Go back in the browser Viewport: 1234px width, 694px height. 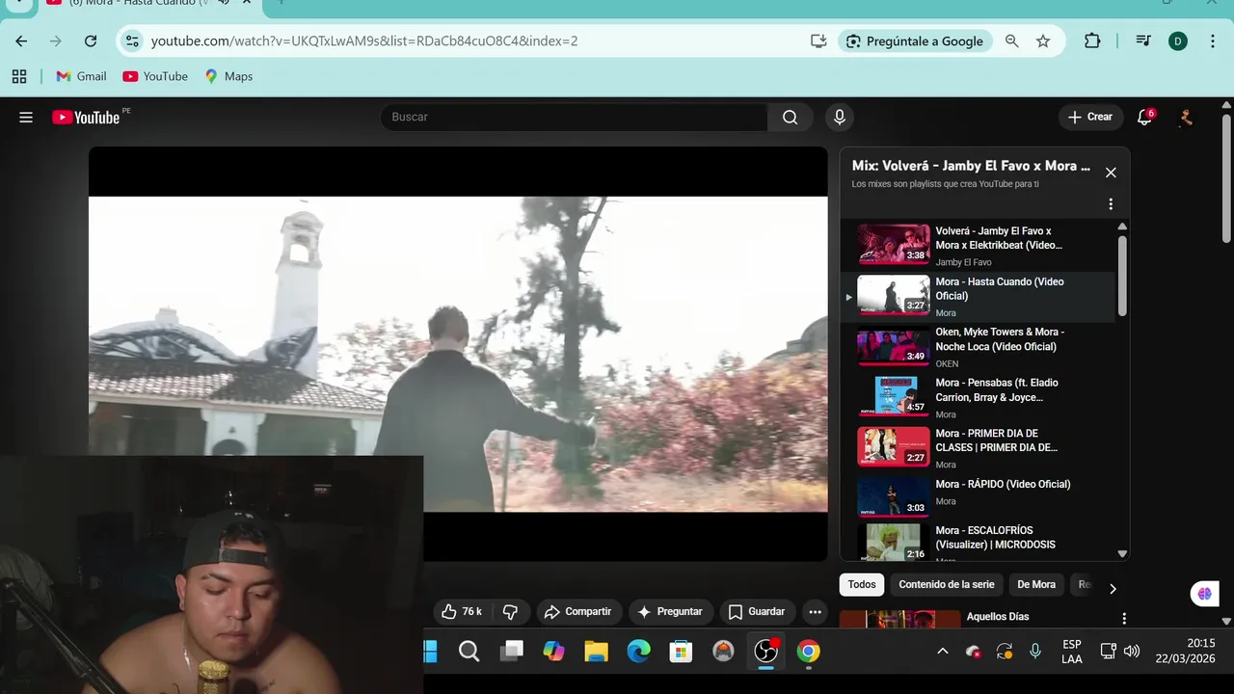pyautogui.click(x=21, y=40)
